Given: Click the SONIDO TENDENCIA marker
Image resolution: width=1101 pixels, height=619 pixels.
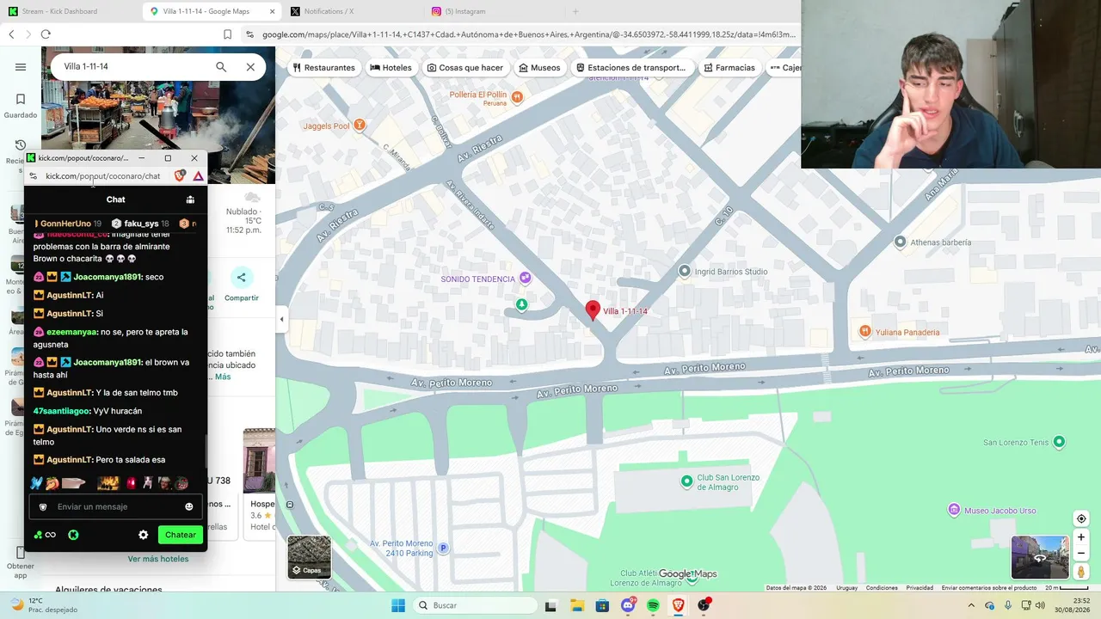Looking at the screenshot, I should tap(526, 279).
